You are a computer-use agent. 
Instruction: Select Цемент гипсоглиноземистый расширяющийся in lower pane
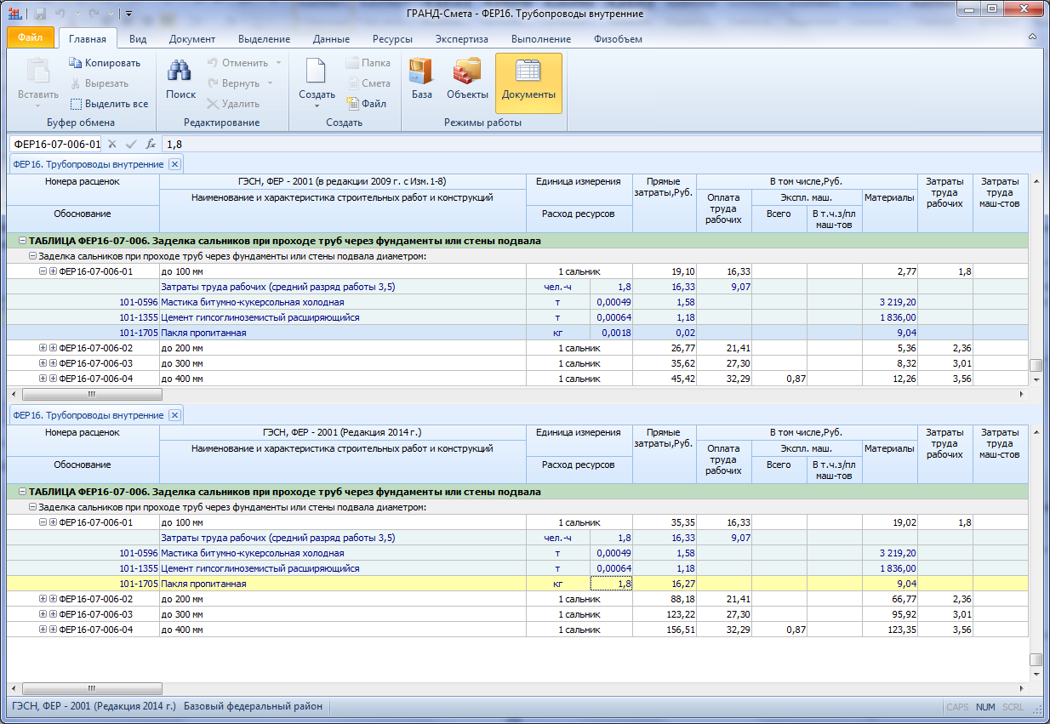coord(260,568)
